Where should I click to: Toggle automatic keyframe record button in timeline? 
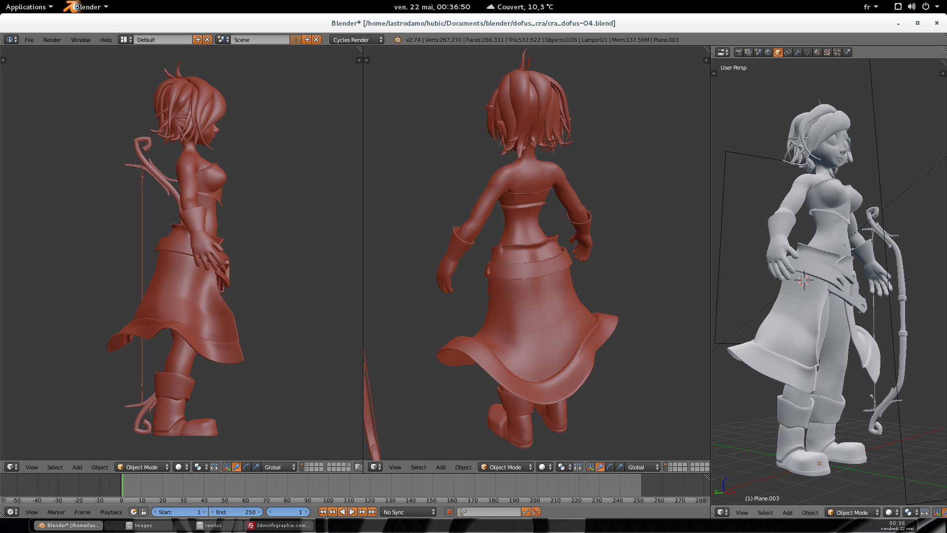(449, 512)
